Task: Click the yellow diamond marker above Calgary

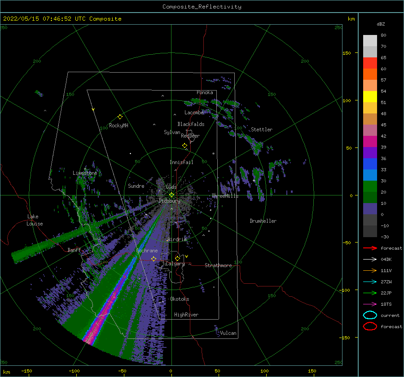Action: [x=177, y=258]
